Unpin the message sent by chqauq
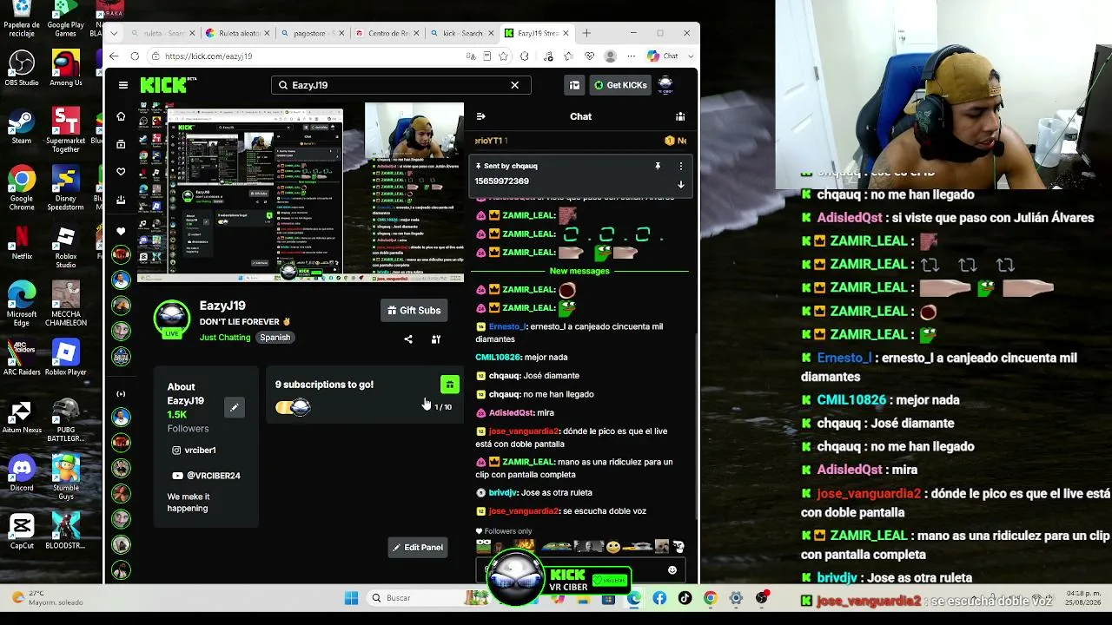1112x625 pixels. coord(658,166)
